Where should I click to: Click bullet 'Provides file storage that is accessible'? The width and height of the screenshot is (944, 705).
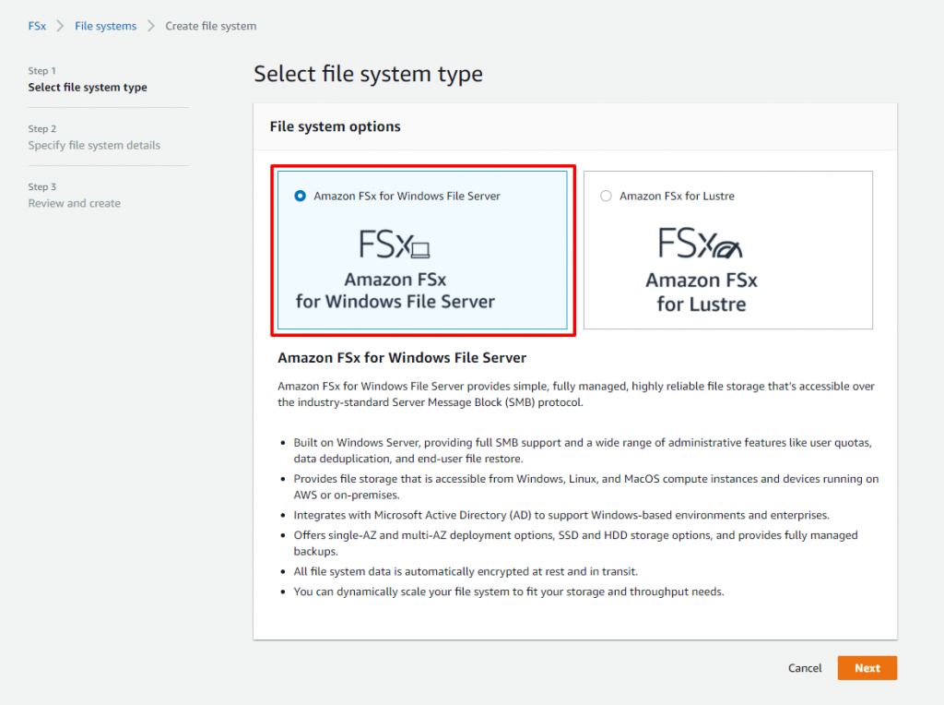click(585, 486)
